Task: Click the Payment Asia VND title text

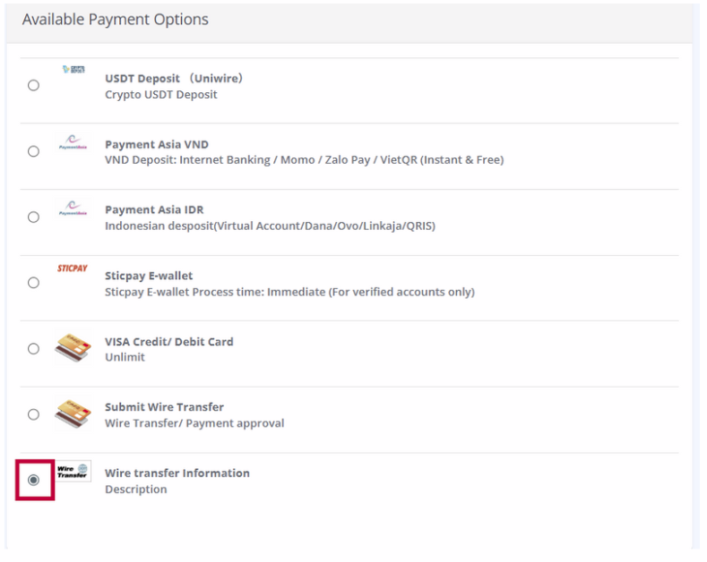Action: [157, 144]
